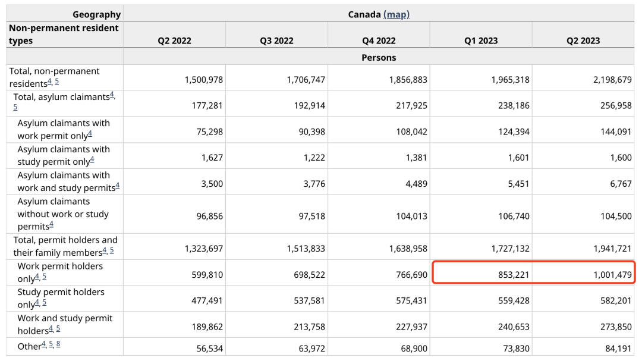Image resolution: width=642 pixels, height=364 pixels.
Task: Click the Geography header cell
Action: [65, 14]
